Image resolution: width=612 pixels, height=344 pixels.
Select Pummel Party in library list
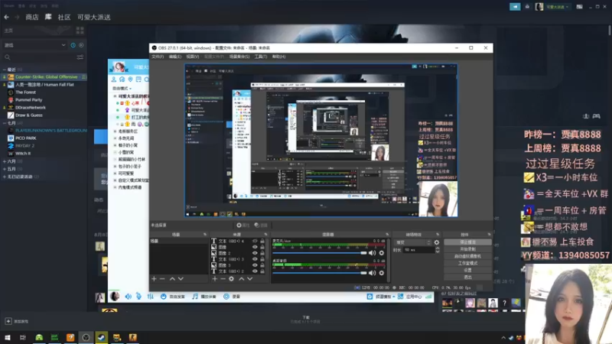(x=28, y=100)
